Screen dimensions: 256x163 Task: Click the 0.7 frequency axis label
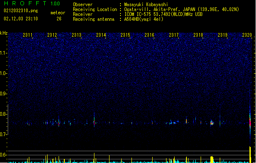(4, 134)
